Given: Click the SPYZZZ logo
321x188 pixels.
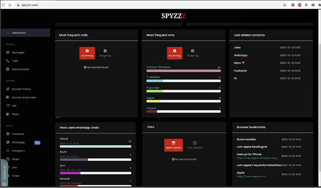Looking at the screenshot, I should click(174, 16).
